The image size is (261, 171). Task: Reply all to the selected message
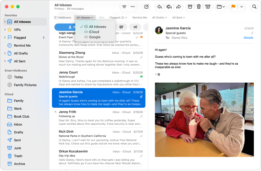tap(169, 7)
